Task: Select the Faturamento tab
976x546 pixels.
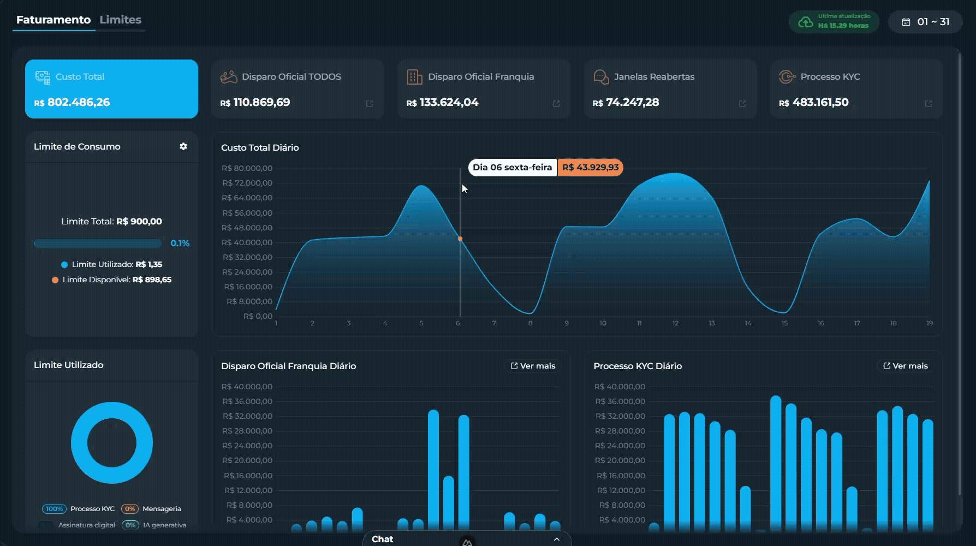Action: (53, 20)
